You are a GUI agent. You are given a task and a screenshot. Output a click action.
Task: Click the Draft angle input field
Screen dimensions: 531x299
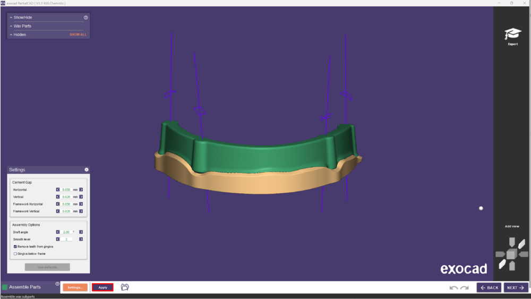(x=66, y=232)
